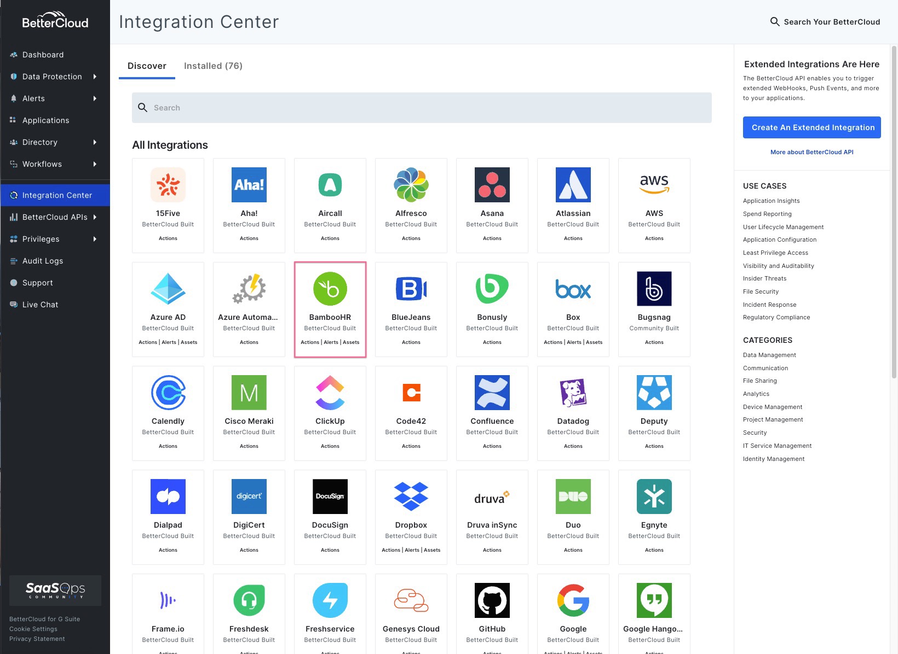Click the GitHub integration tile
This screenshot has height=654, width=898.
[x=492, y=612]
